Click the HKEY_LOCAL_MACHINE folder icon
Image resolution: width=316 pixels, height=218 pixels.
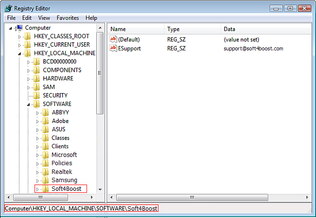point(27,53)
